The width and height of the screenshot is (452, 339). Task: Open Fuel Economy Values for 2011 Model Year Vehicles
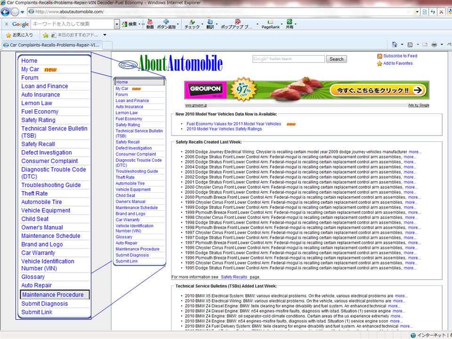(234, 124)
